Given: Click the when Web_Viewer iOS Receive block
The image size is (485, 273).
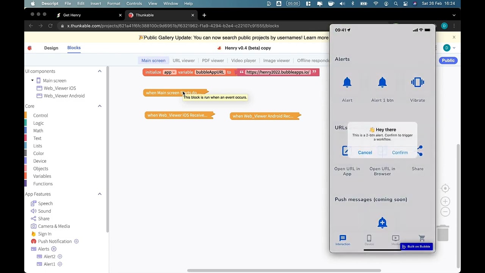Looking at the screenshot, I should point(180,115).
